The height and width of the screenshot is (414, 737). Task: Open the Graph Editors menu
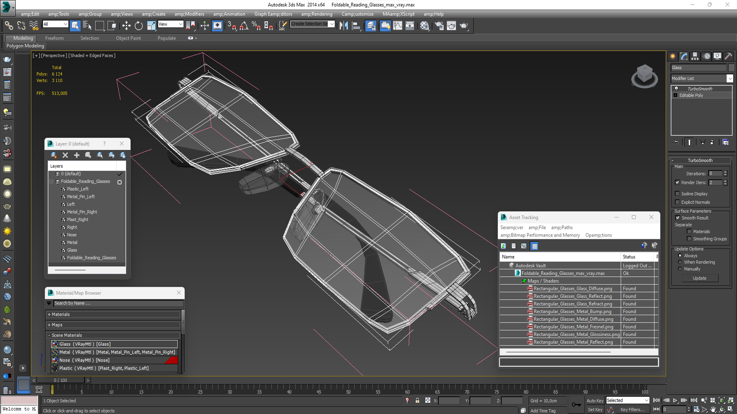point(273,14)
